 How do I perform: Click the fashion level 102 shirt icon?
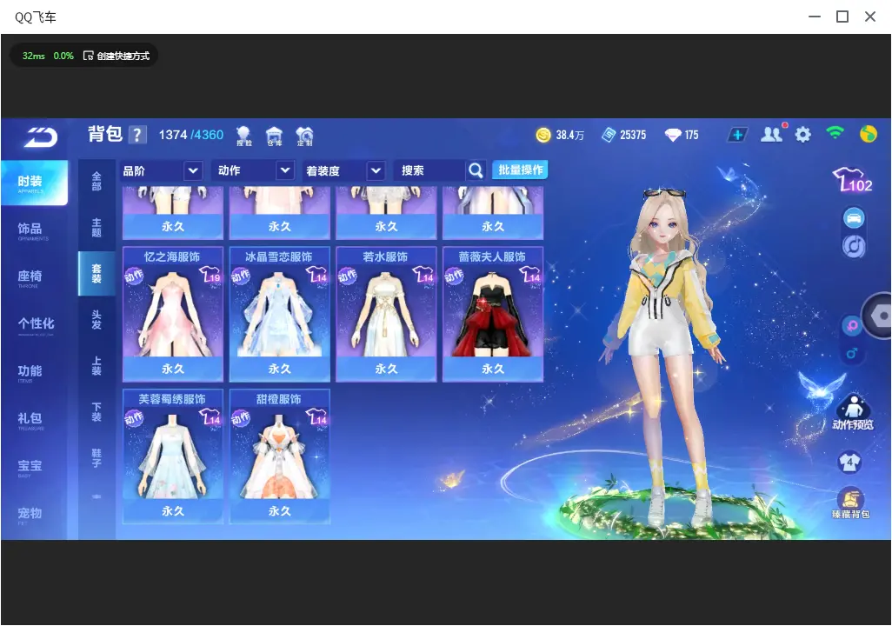point(853,180)
